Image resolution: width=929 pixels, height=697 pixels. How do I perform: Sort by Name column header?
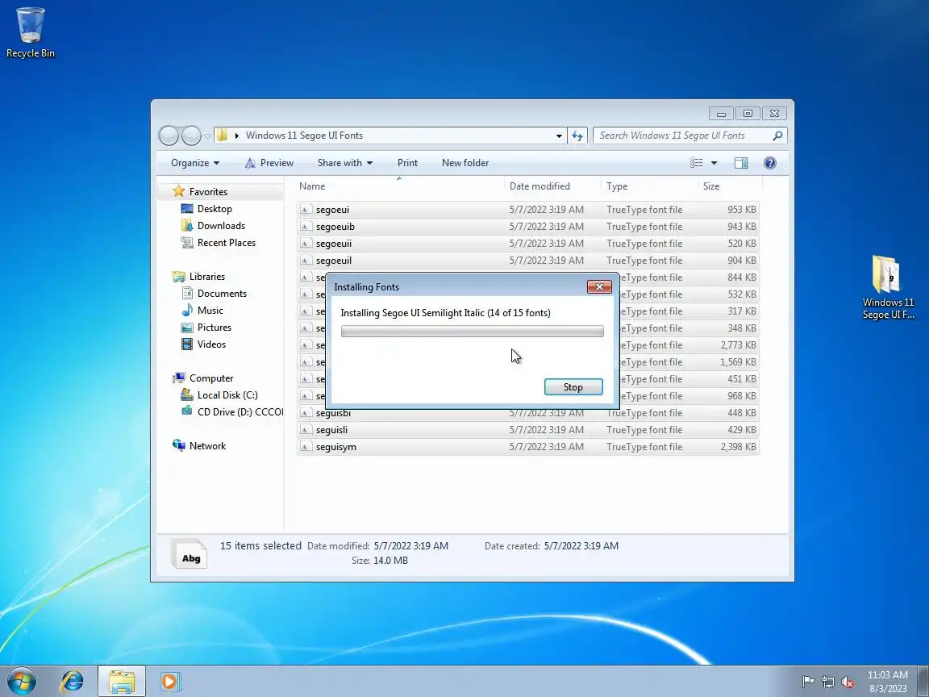click(311, 186)
